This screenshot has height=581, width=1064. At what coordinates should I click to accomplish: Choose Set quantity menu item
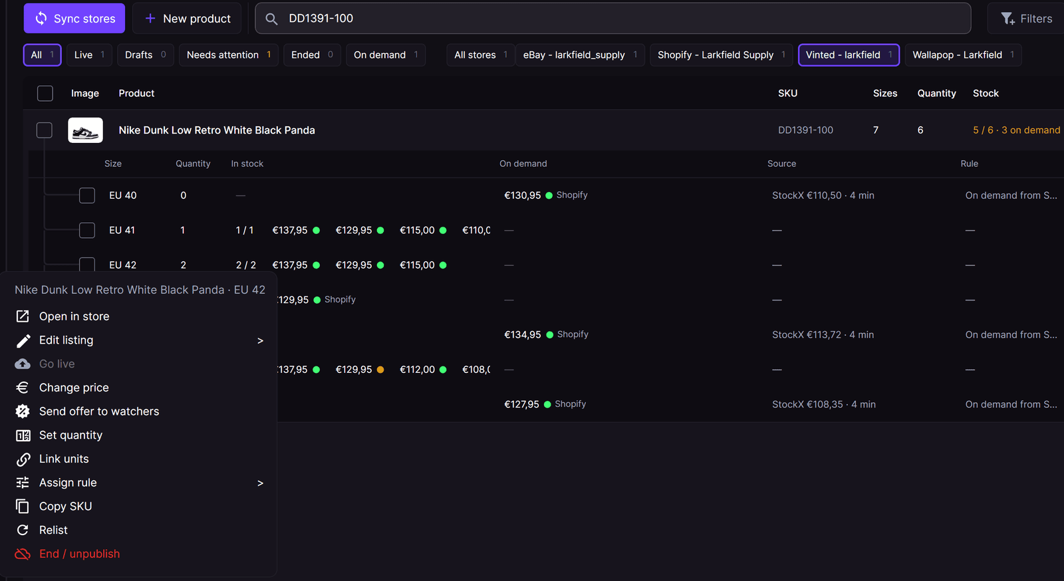point(139,435)
